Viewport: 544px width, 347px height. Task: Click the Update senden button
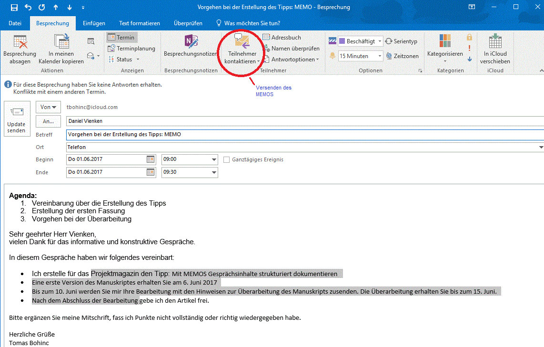point(17,119)
